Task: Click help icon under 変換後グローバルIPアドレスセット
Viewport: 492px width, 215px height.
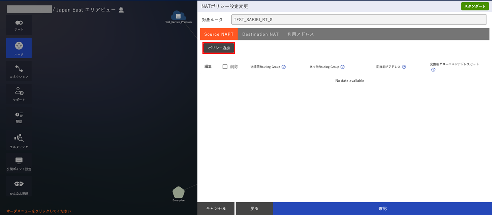Action: [433, 70]
